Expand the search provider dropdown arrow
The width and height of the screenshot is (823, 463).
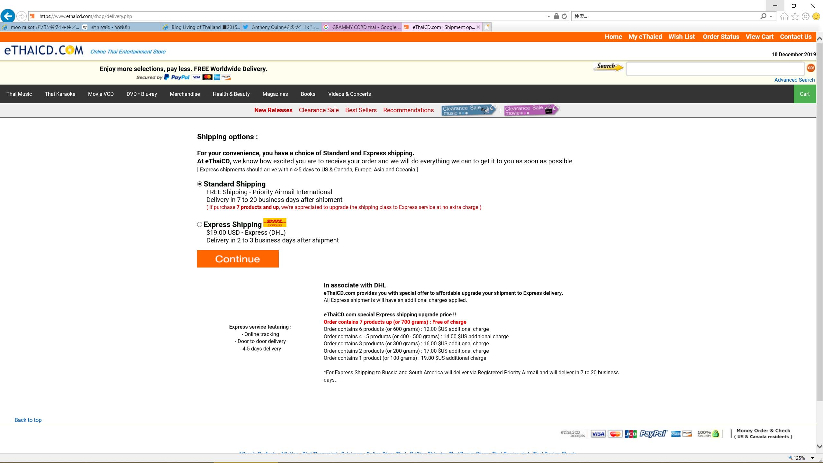coord(771,16)
